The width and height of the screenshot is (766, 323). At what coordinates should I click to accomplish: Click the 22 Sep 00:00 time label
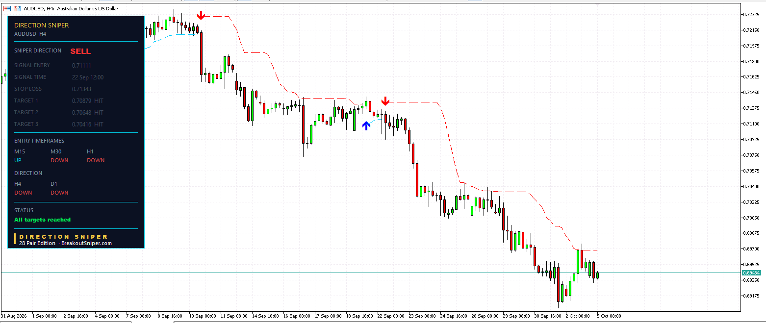click(x=391, y=316)
